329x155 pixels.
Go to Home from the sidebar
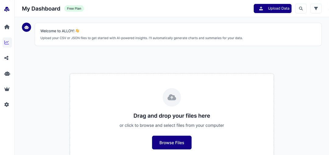[x=7, y=27]
